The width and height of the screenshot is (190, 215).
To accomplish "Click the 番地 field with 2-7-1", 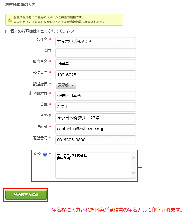I will point(95,107).
